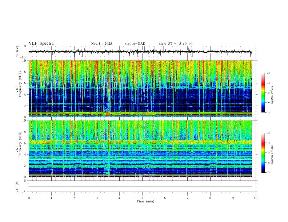Click the "8" kHz tick on ch.1 spectrogram
Screen dimensions: 288x222
tap(25, 72)
